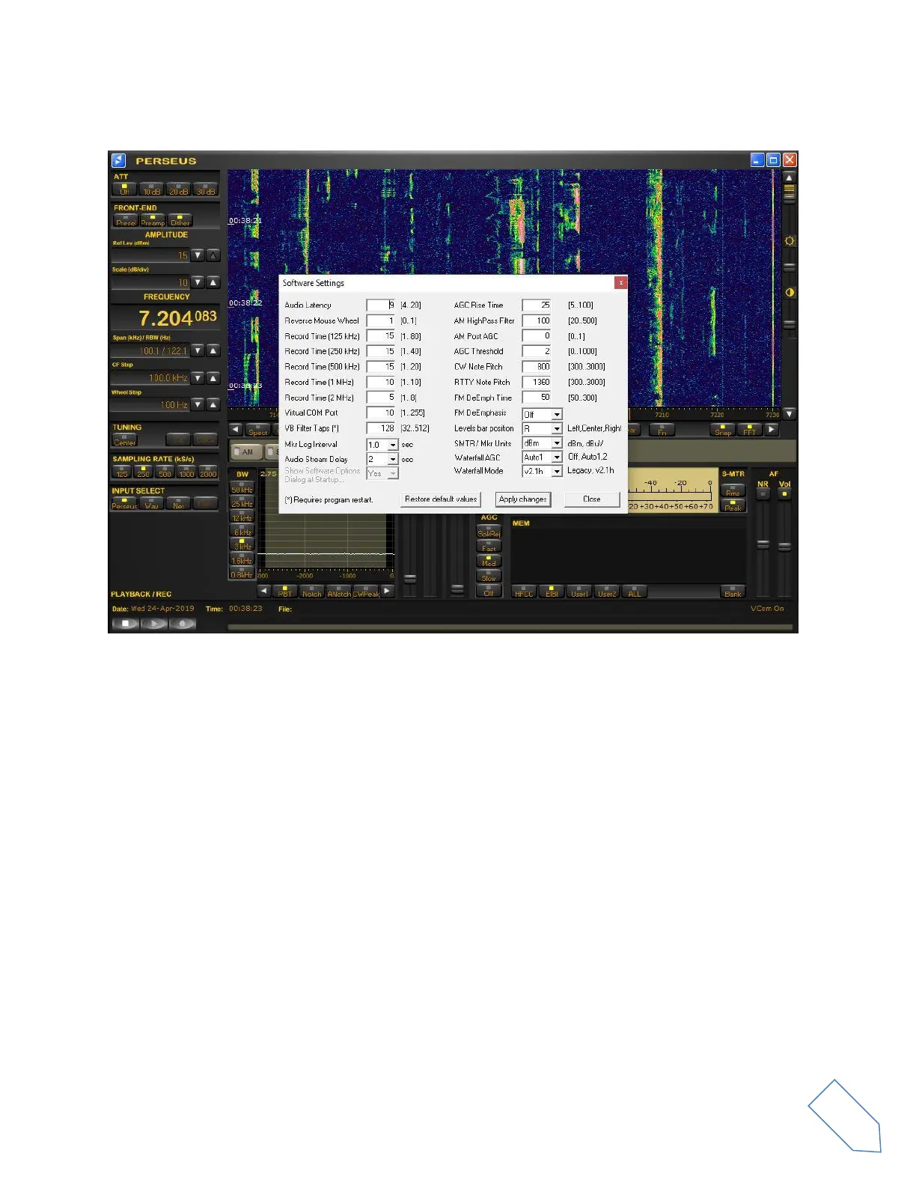Toggle the Vol indicator button
Screen dimensions: 916x1186
(x=784, y=493)
